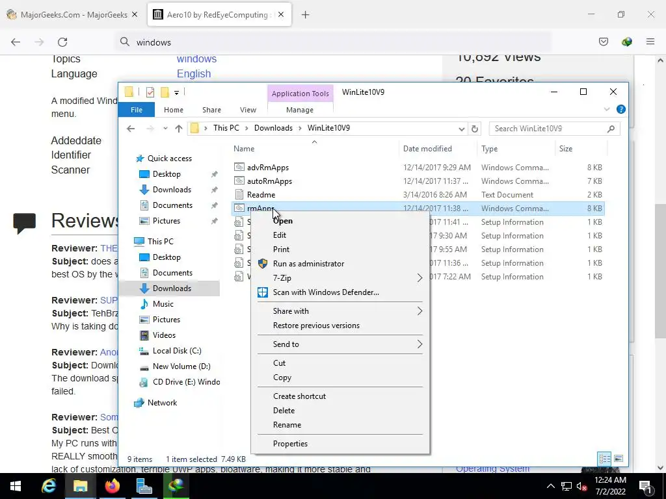Close the Aero10 browser tab
Screen dimensions: 666x499
pyautogui.click(x=281, y=14)
